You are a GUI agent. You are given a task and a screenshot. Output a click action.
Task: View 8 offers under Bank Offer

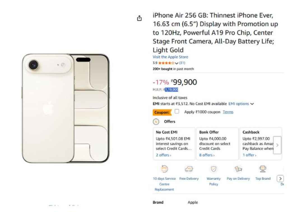click(x=206, y=155)
